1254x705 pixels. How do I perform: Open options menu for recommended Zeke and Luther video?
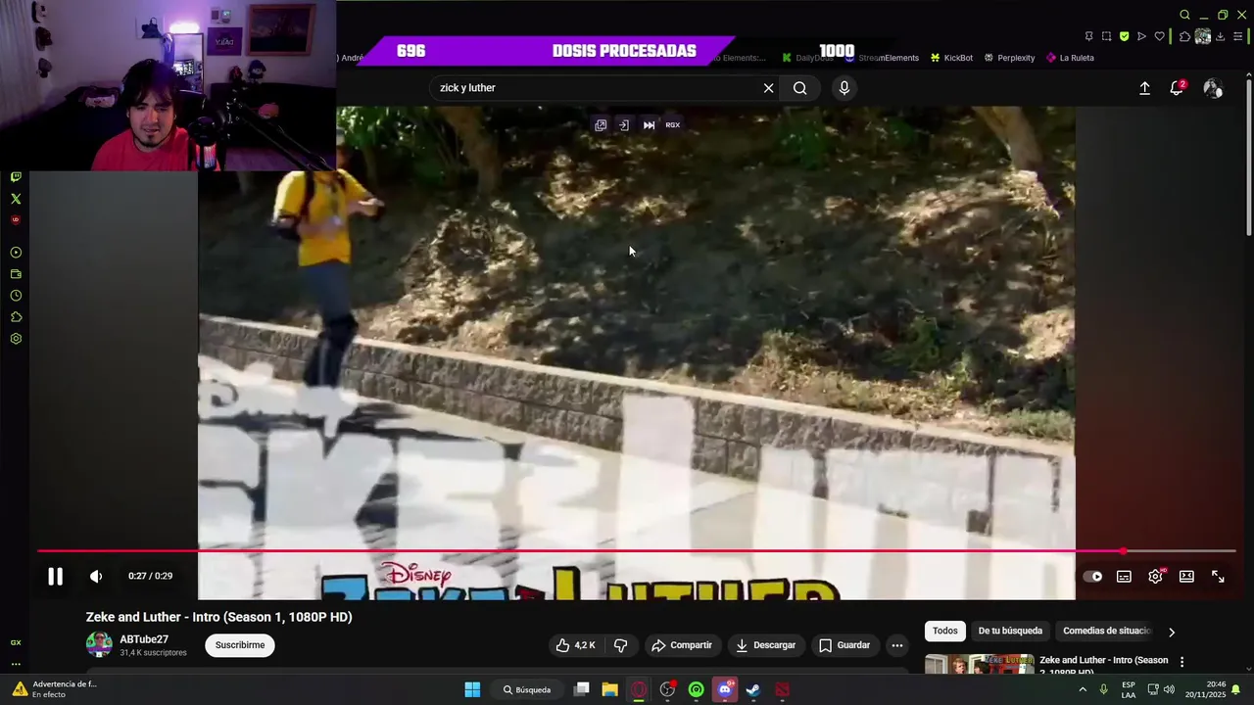pos(1182,662)
